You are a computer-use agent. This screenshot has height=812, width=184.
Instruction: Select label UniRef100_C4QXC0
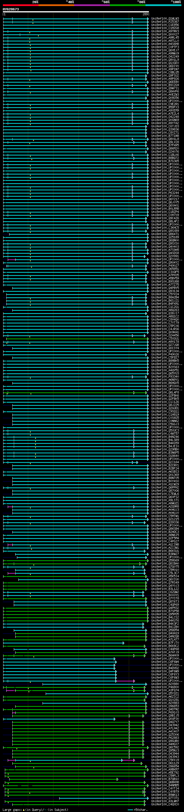click(165, 805)
